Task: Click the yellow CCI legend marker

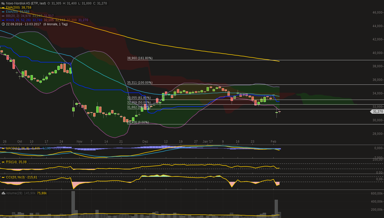Action: point(3,177)
